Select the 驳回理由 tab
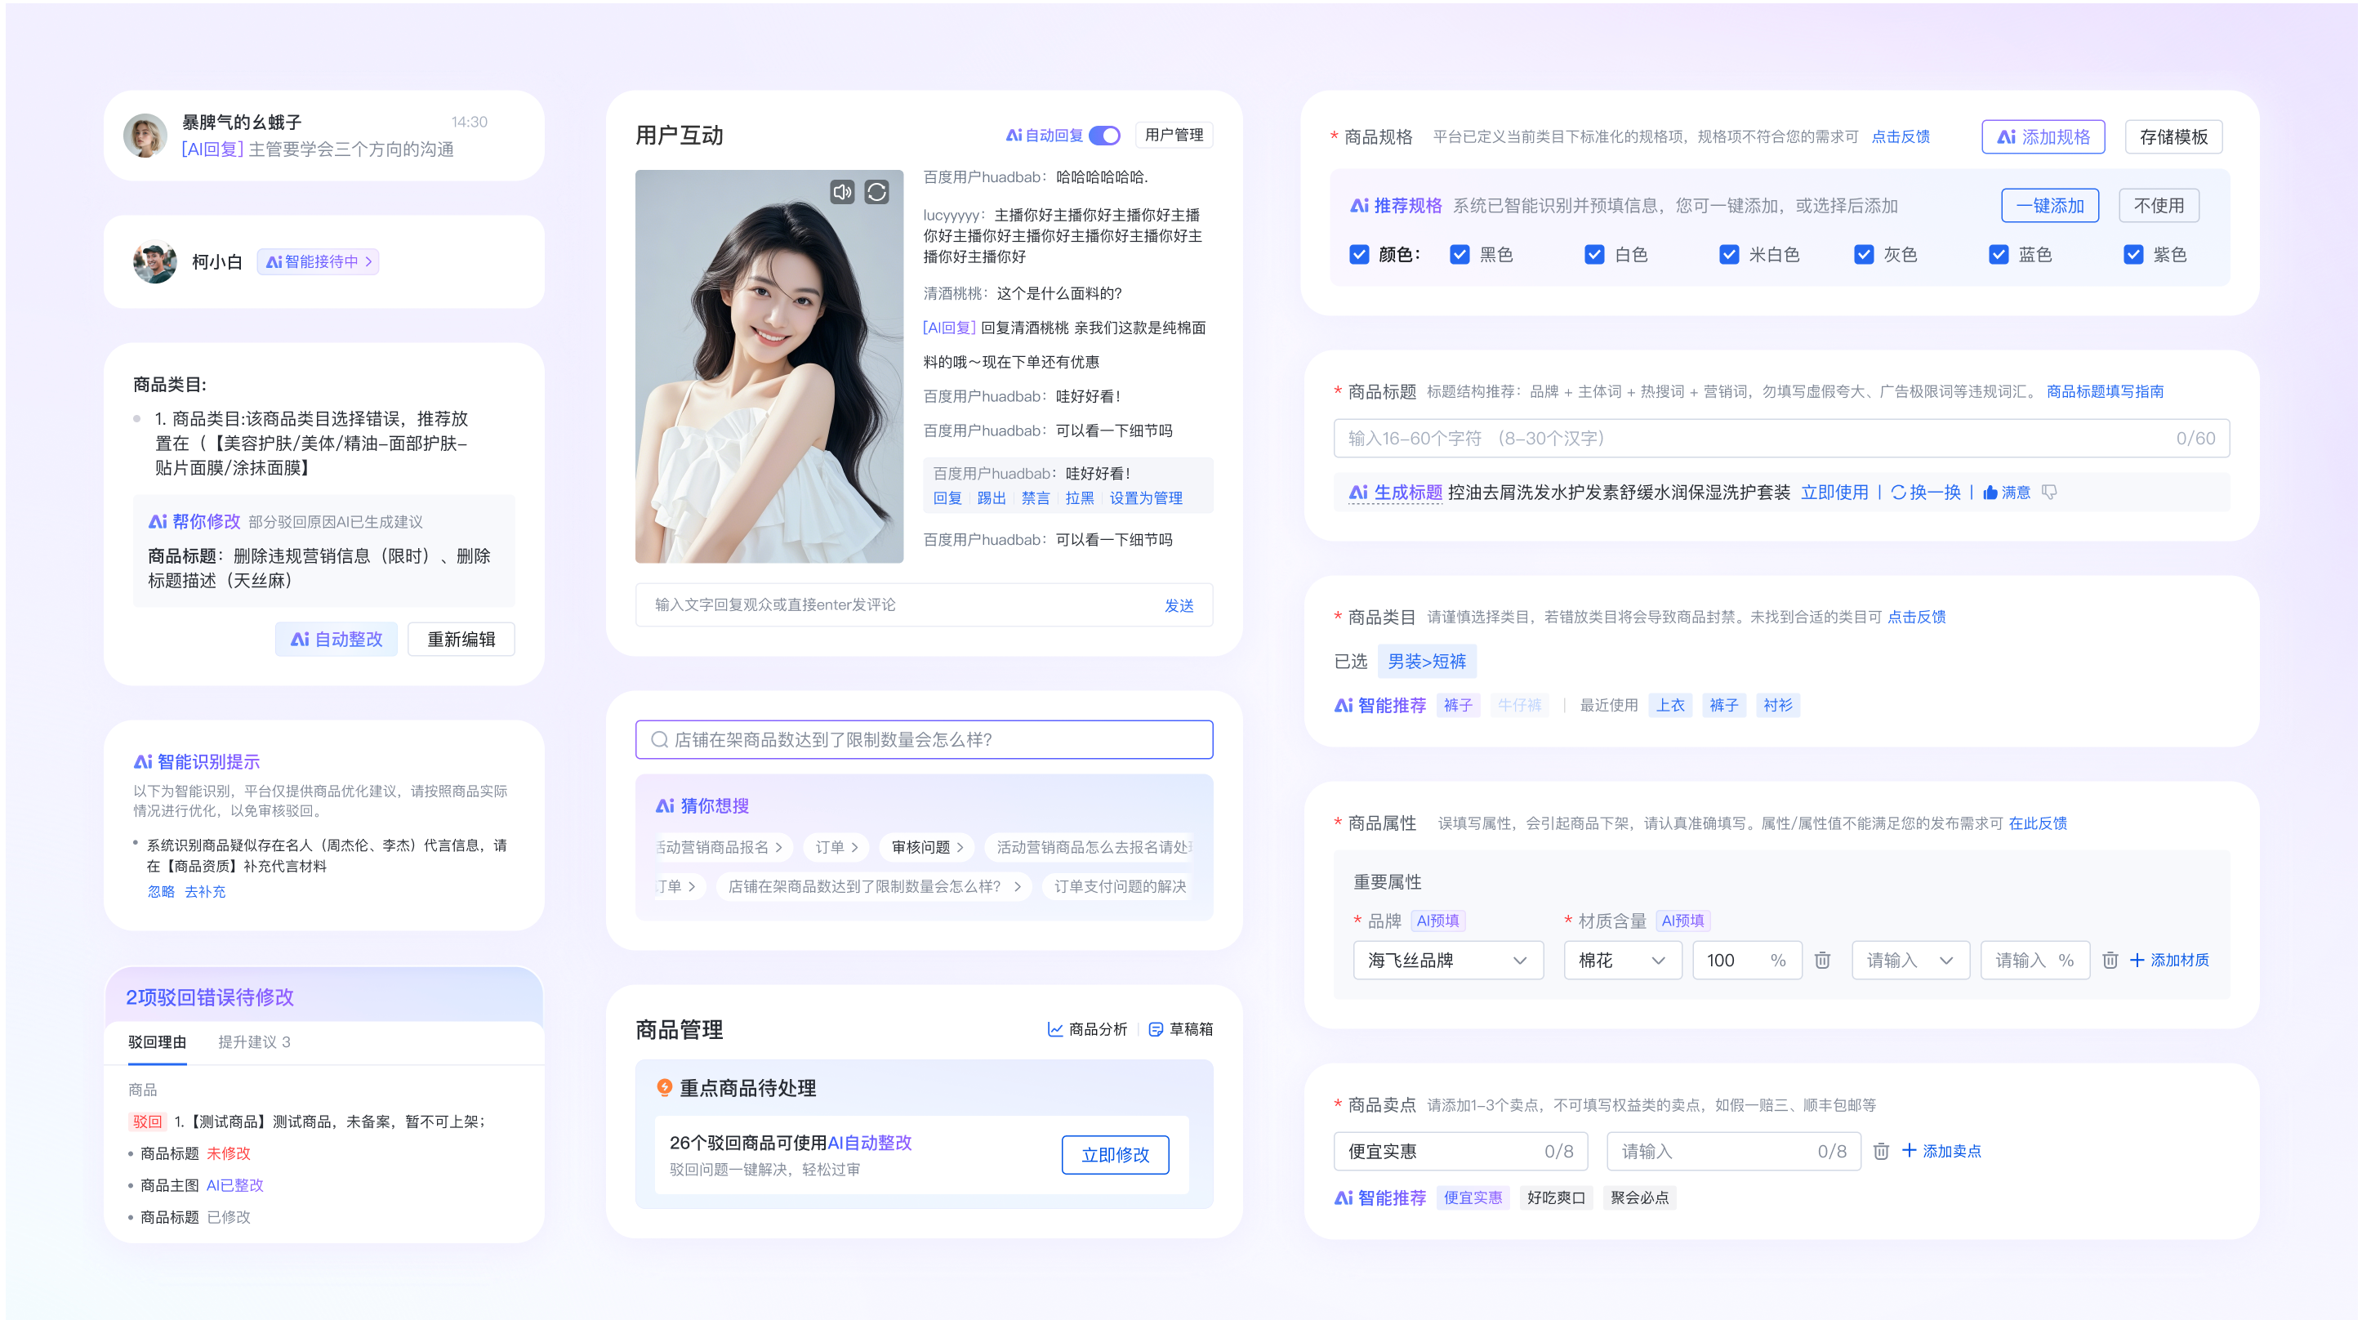 tap(157, 1042)
